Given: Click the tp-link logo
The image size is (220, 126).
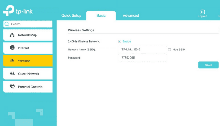Looking at the screenshot, I should pos(18,11).
